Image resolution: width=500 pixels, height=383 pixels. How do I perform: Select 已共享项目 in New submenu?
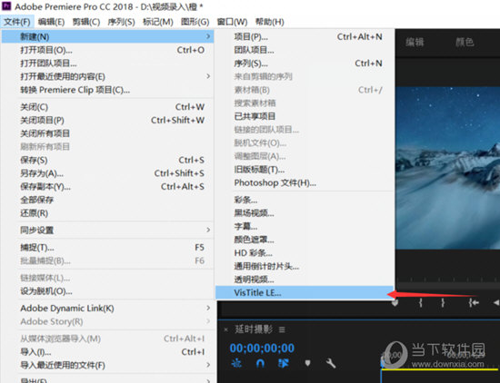tap(305, 116)
